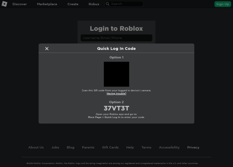Open the Privacy footer link

[193, 147]
